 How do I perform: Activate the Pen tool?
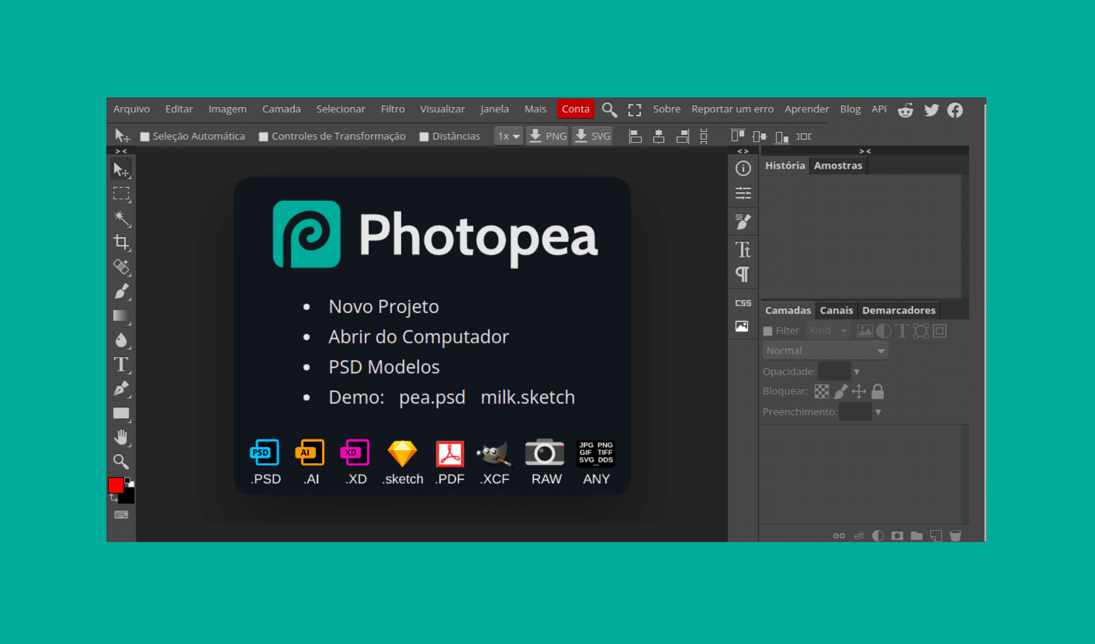[x=121, y=389]
